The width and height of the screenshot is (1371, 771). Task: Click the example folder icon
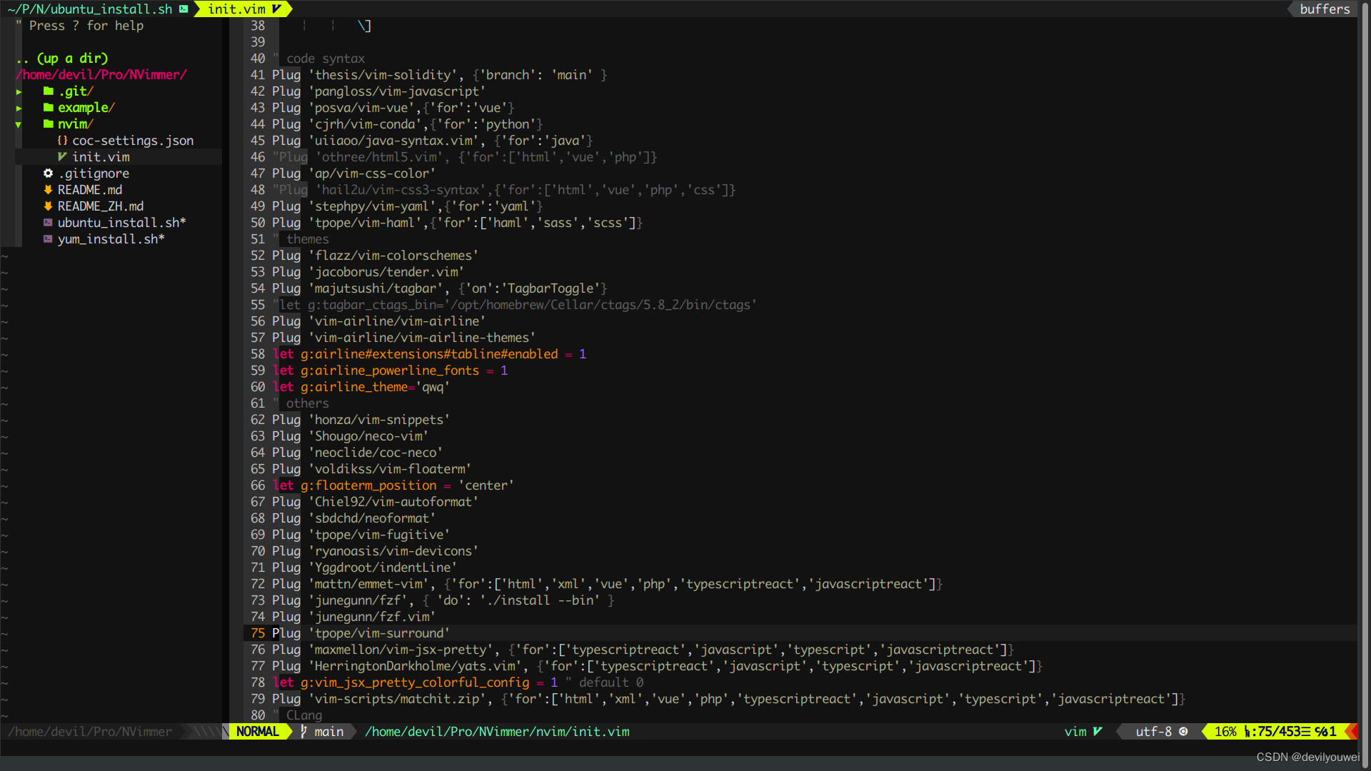(x=49, y=107)
